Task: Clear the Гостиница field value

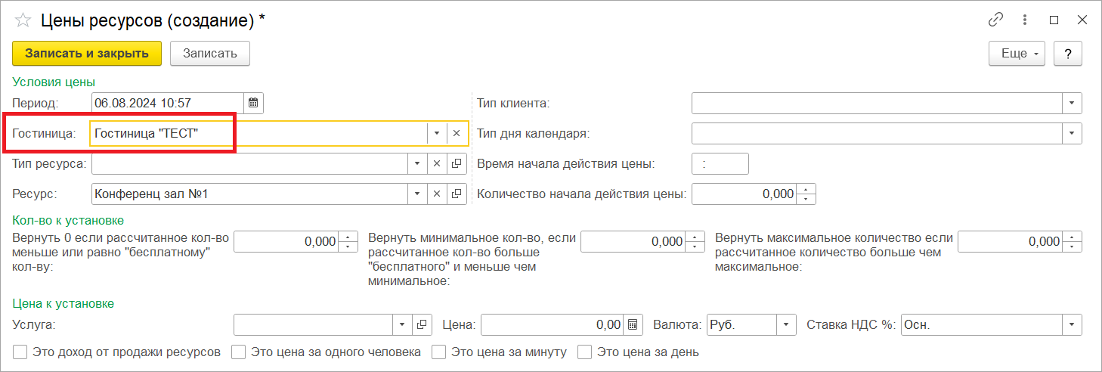Action: (x=457, y=133)
